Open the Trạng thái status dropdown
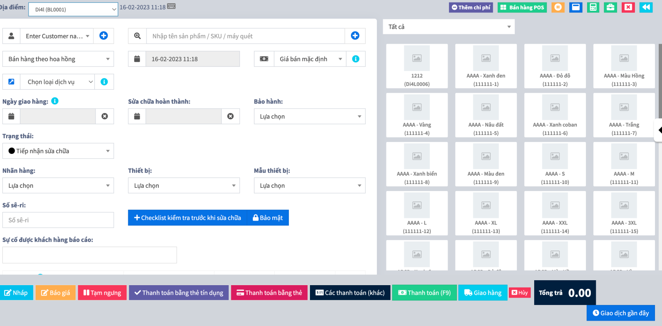 pos(58,151)
